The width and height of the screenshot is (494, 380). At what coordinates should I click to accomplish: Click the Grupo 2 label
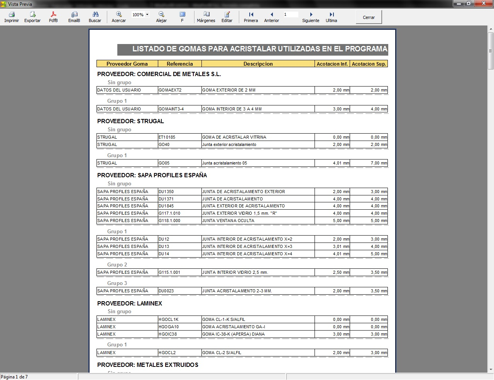(117, 265)
